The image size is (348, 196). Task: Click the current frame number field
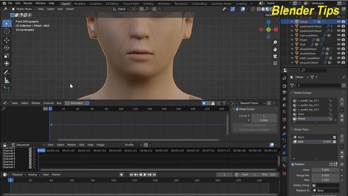225,175
